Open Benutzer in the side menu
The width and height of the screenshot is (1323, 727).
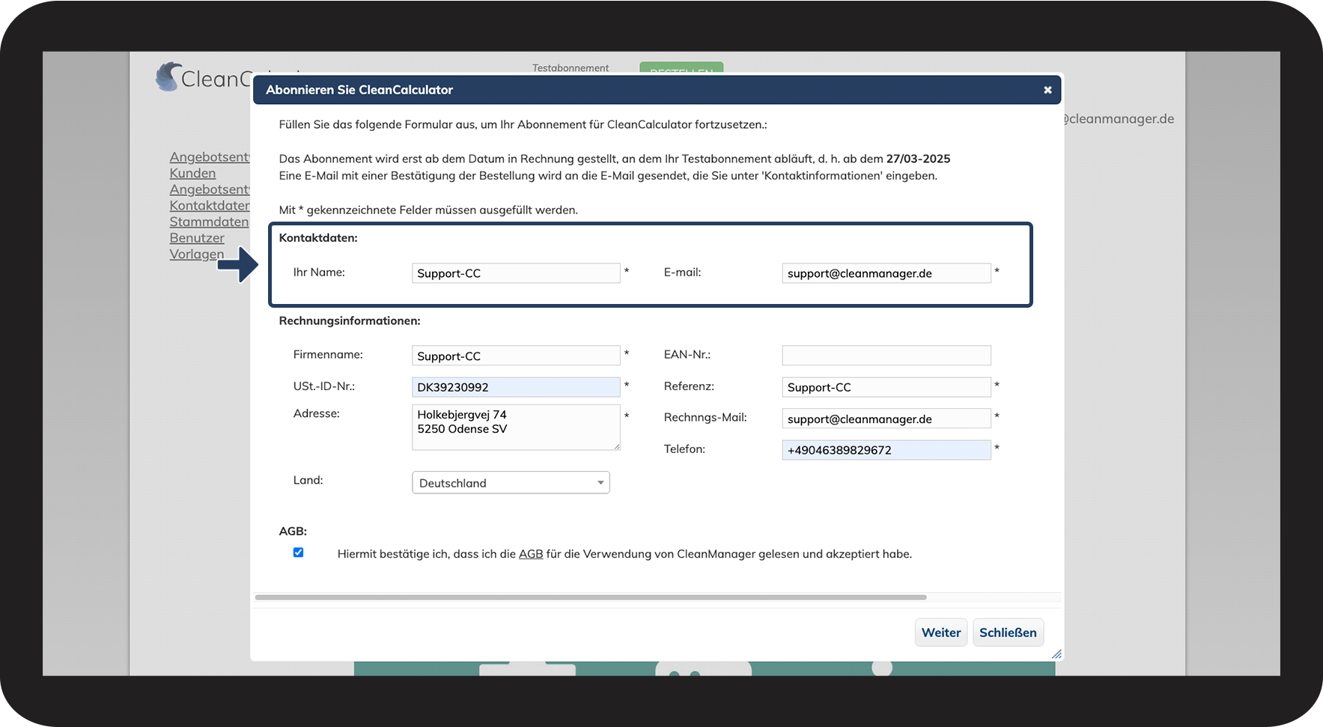197,238
